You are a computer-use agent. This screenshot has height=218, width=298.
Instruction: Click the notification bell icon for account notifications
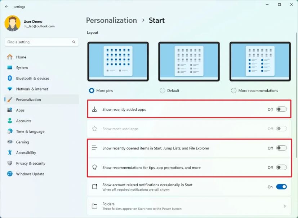coord(95,187)
